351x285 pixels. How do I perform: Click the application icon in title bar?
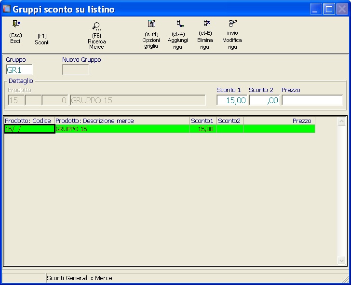6,9
